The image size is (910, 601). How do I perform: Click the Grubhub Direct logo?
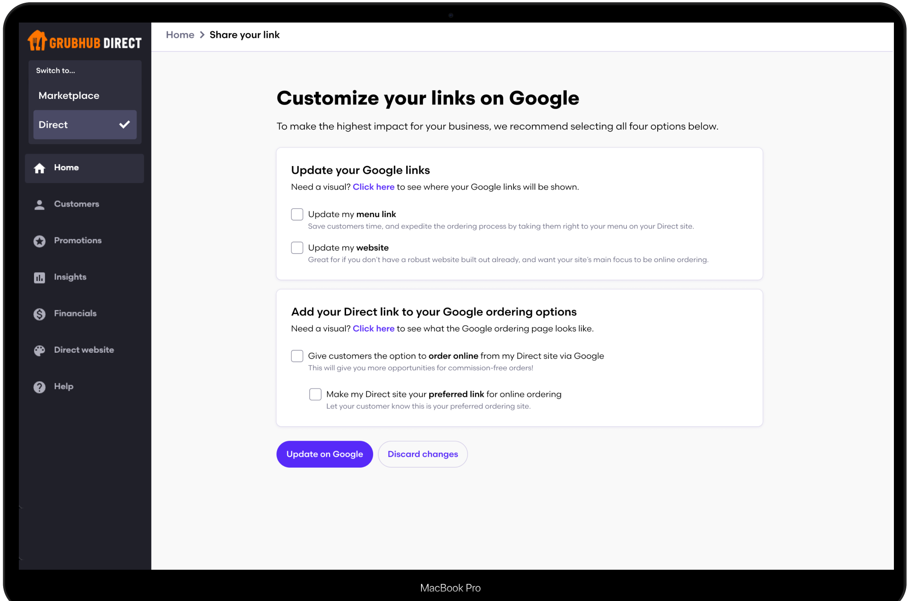[x=85, y=41]
